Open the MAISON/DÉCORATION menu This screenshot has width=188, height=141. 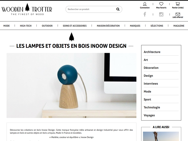[108, 26]
